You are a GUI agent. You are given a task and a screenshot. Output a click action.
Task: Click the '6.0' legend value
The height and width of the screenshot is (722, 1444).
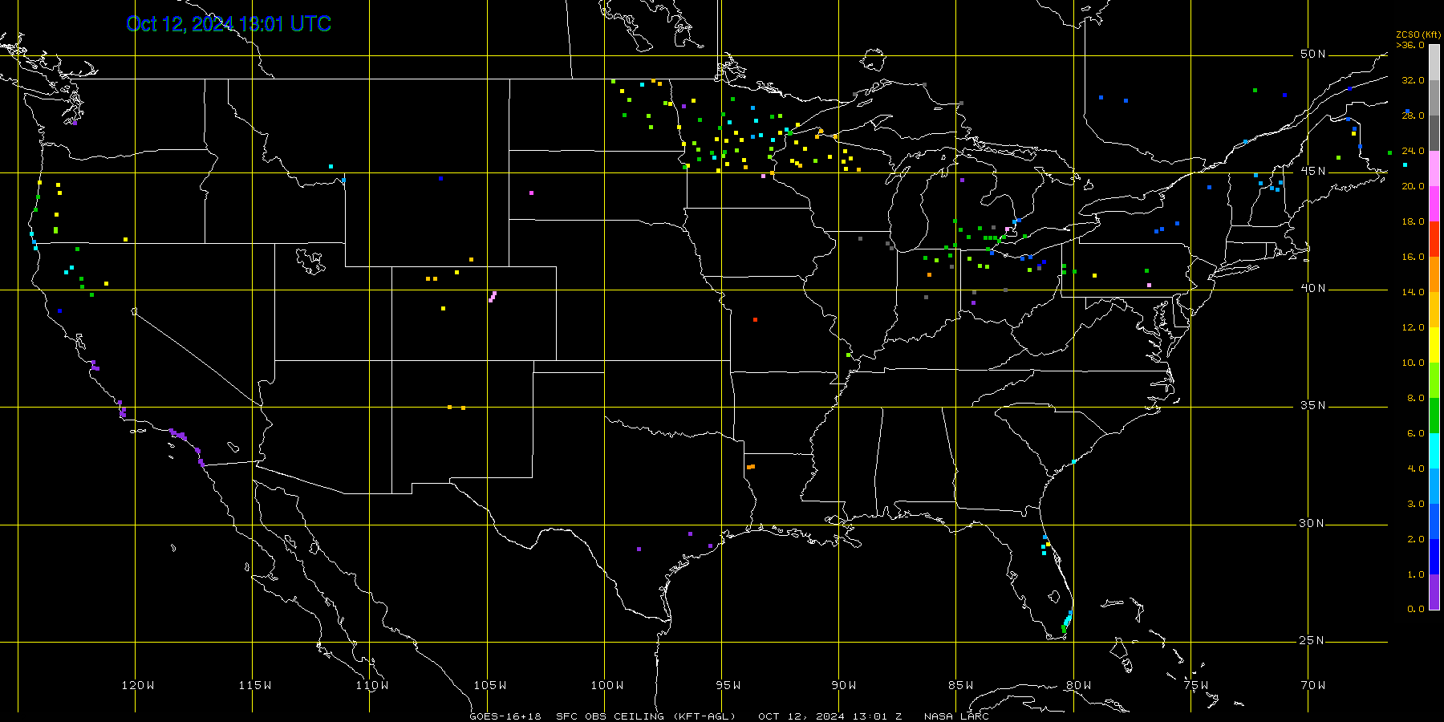pyautogui.click(x=1416, y=433)
